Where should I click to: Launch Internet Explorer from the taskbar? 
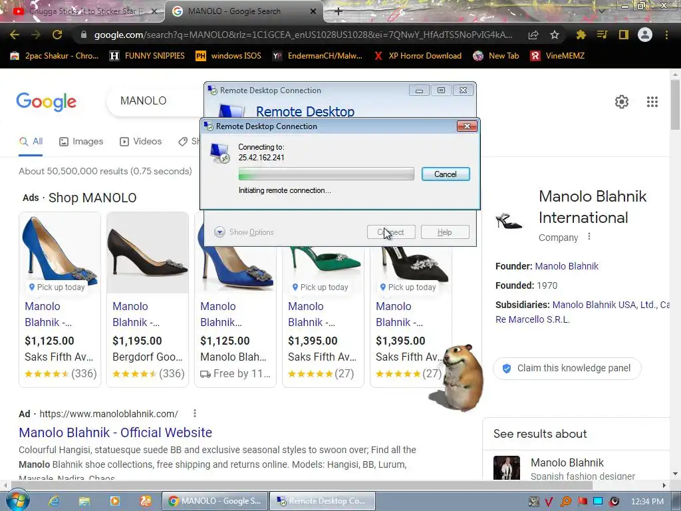[x=53, y=501]
